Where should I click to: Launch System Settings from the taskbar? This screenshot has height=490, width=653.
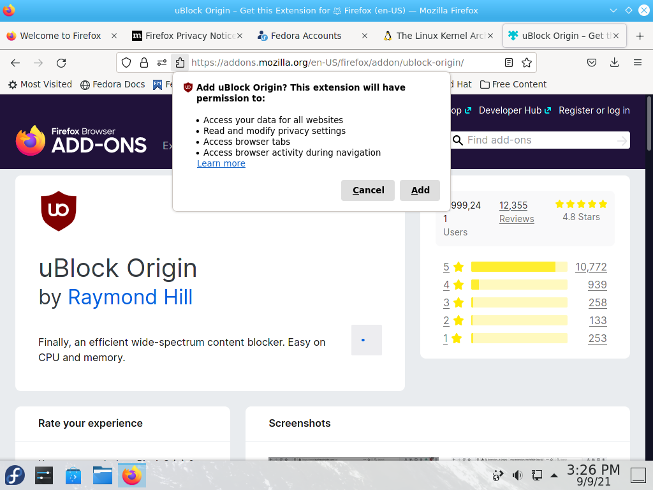[44, 475]
